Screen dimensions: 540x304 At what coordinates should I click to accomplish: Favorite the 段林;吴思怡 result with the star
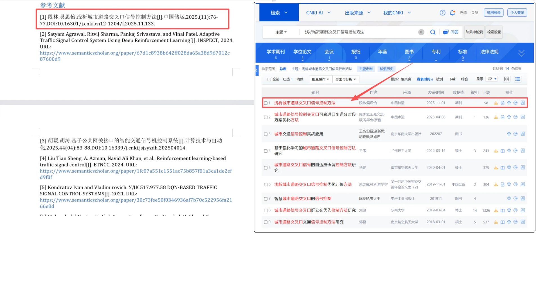pos(509,103)
